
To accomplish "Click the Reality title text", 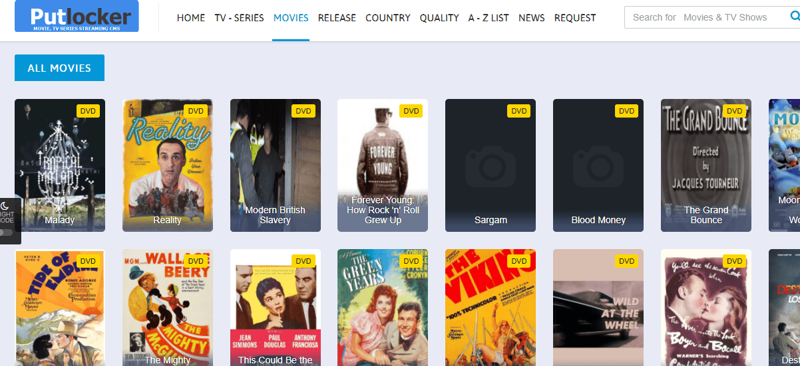I will coord(168,220).
